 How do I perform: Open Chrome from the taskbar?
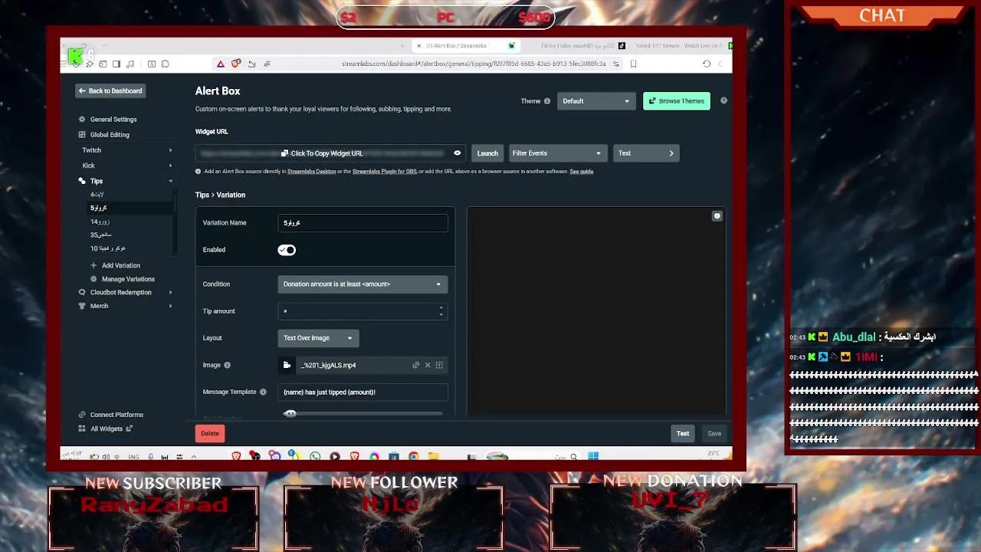[414, 456]
